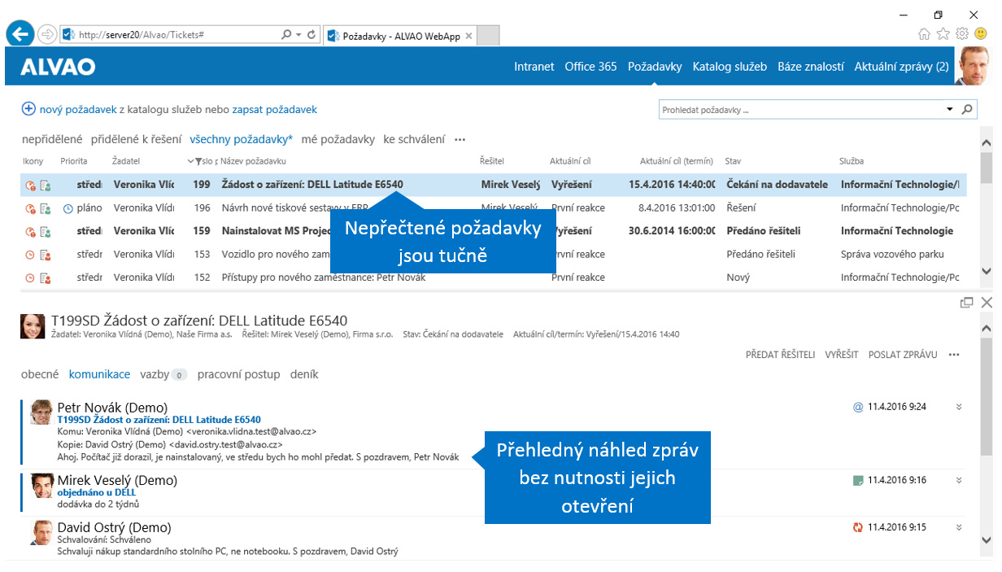1002x572 pixels.
Task: Click the browser forward arrow
Action: pyautogui.click(x=46, y=35)
